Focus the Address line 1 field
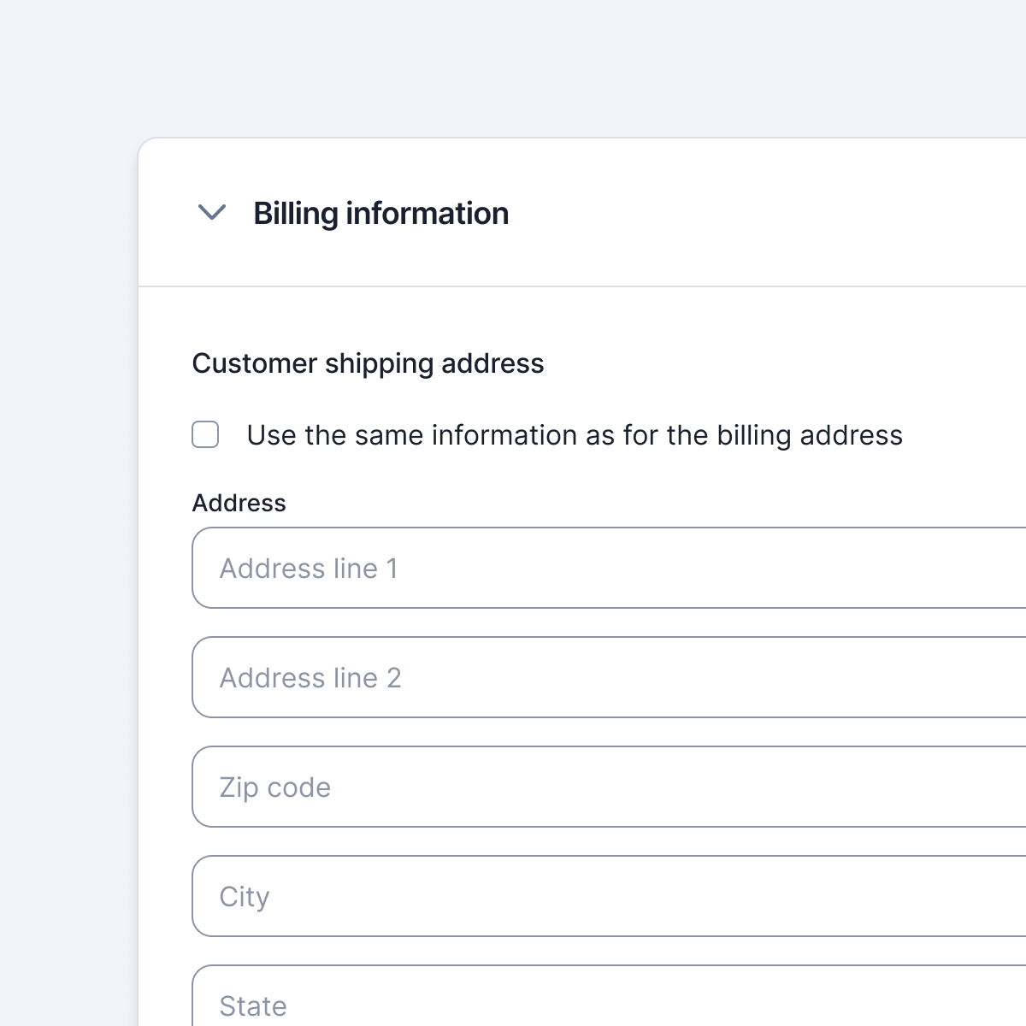 [609, 568]
